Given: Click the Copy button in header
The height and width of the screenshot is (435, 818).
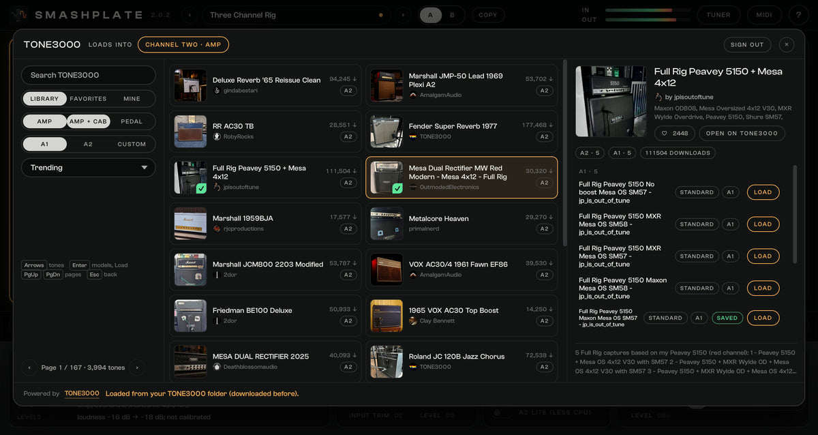Looking at the screenshot, I should pos(488,15).
